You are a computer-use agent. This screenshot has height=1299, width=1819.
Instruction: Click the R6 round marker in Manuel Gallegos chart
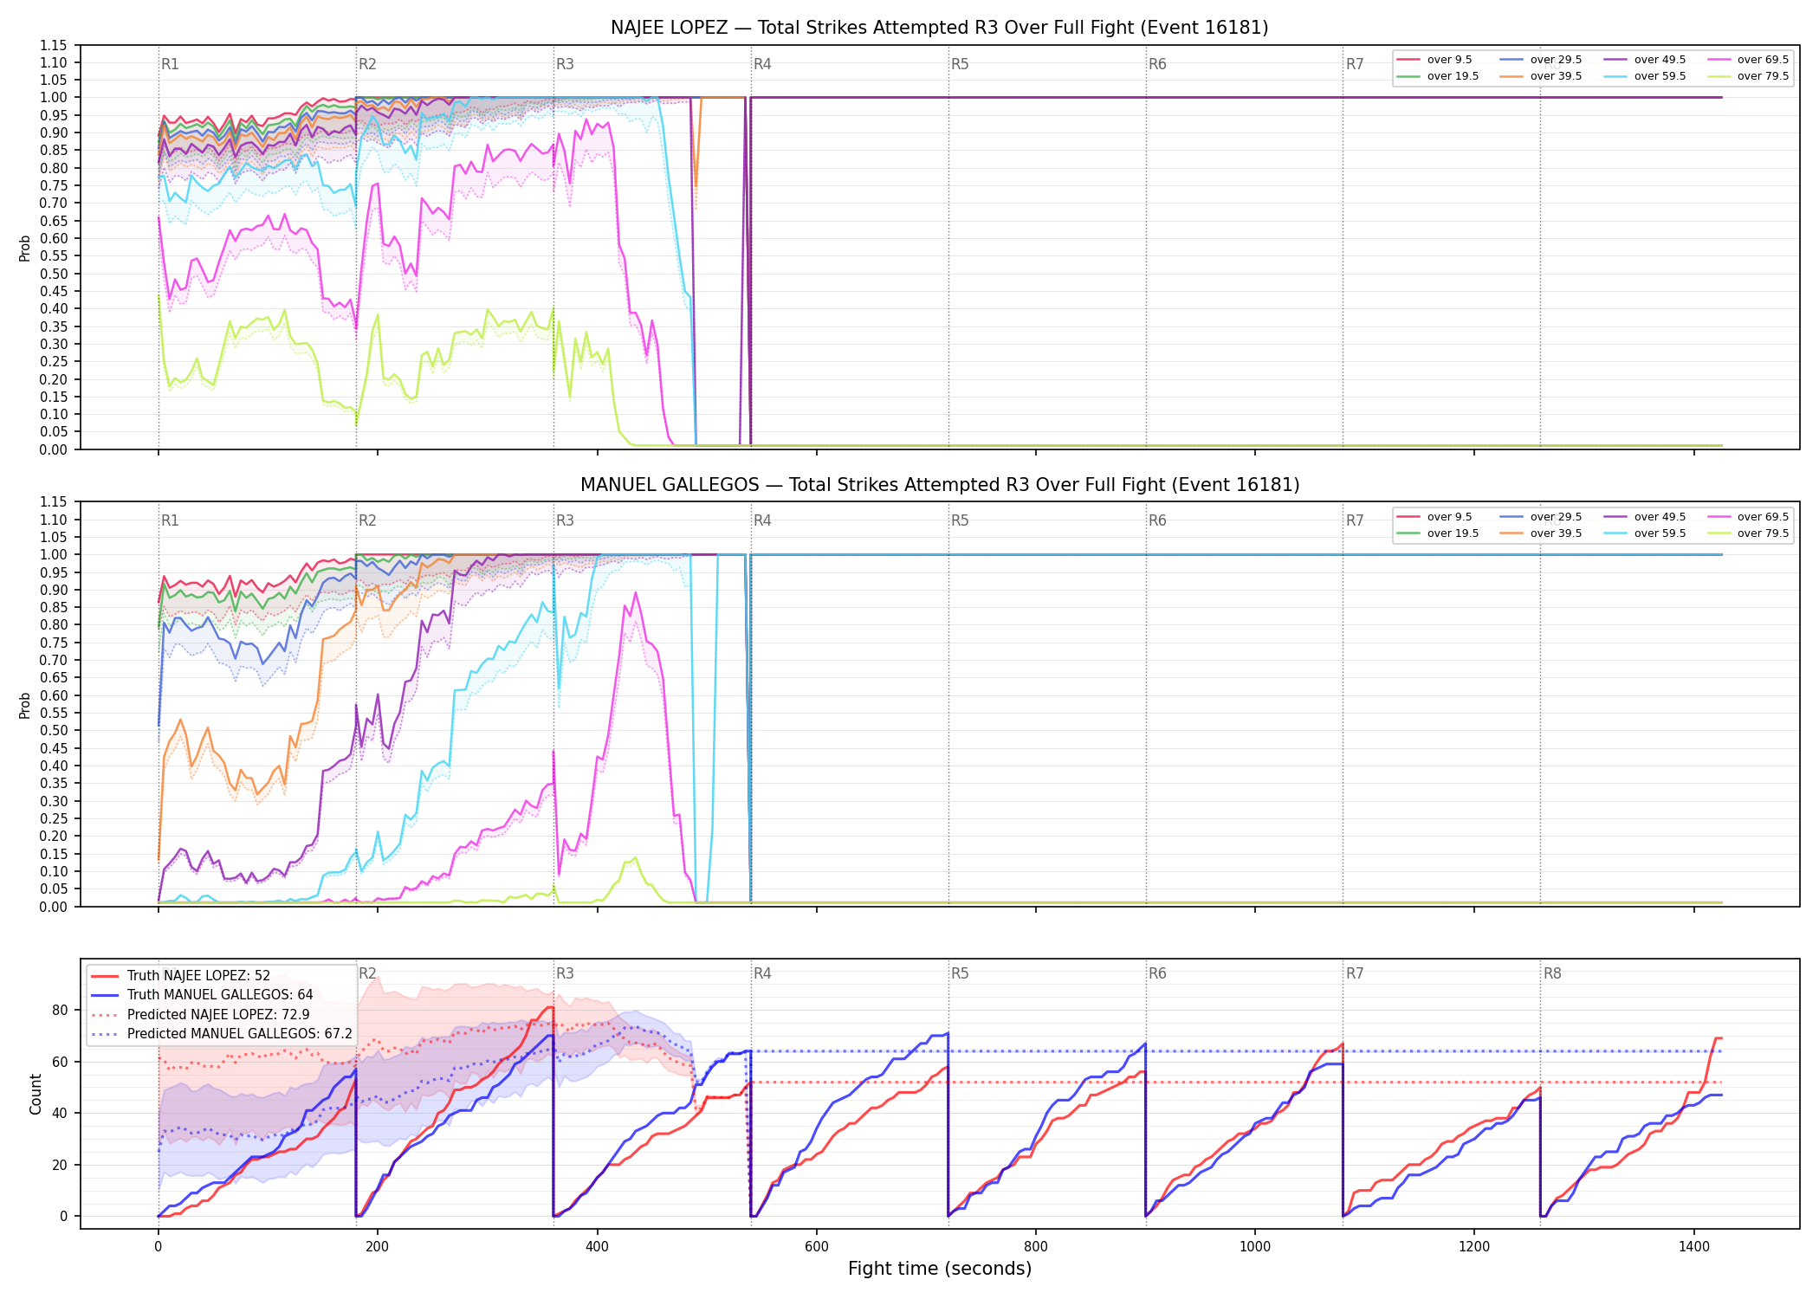point(1157,520)
